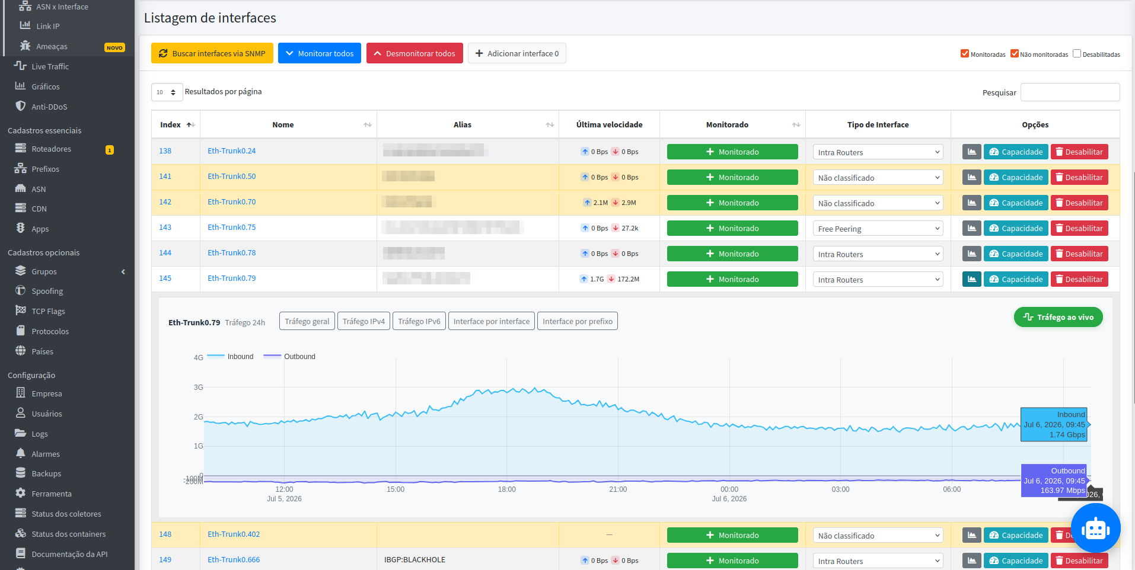The height and width of the screenshot is (570, 1135).
Task: Toggle Inbound series in chart legend
Action: click(x=231, y=356)
